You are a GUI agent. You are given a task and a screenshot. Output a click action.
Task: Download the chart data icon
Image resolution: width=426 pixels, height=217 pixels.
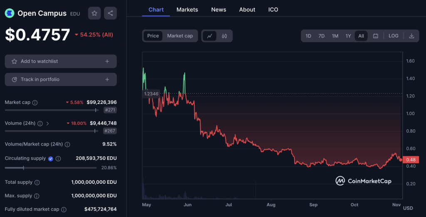tap(411, 36)
